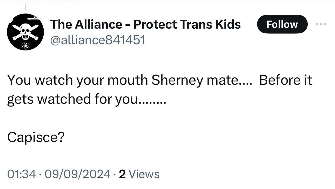This screenshot has width=335, height=189.
Task: Click the word 'mouth' in the post
Action: click(x=127, y=80)
